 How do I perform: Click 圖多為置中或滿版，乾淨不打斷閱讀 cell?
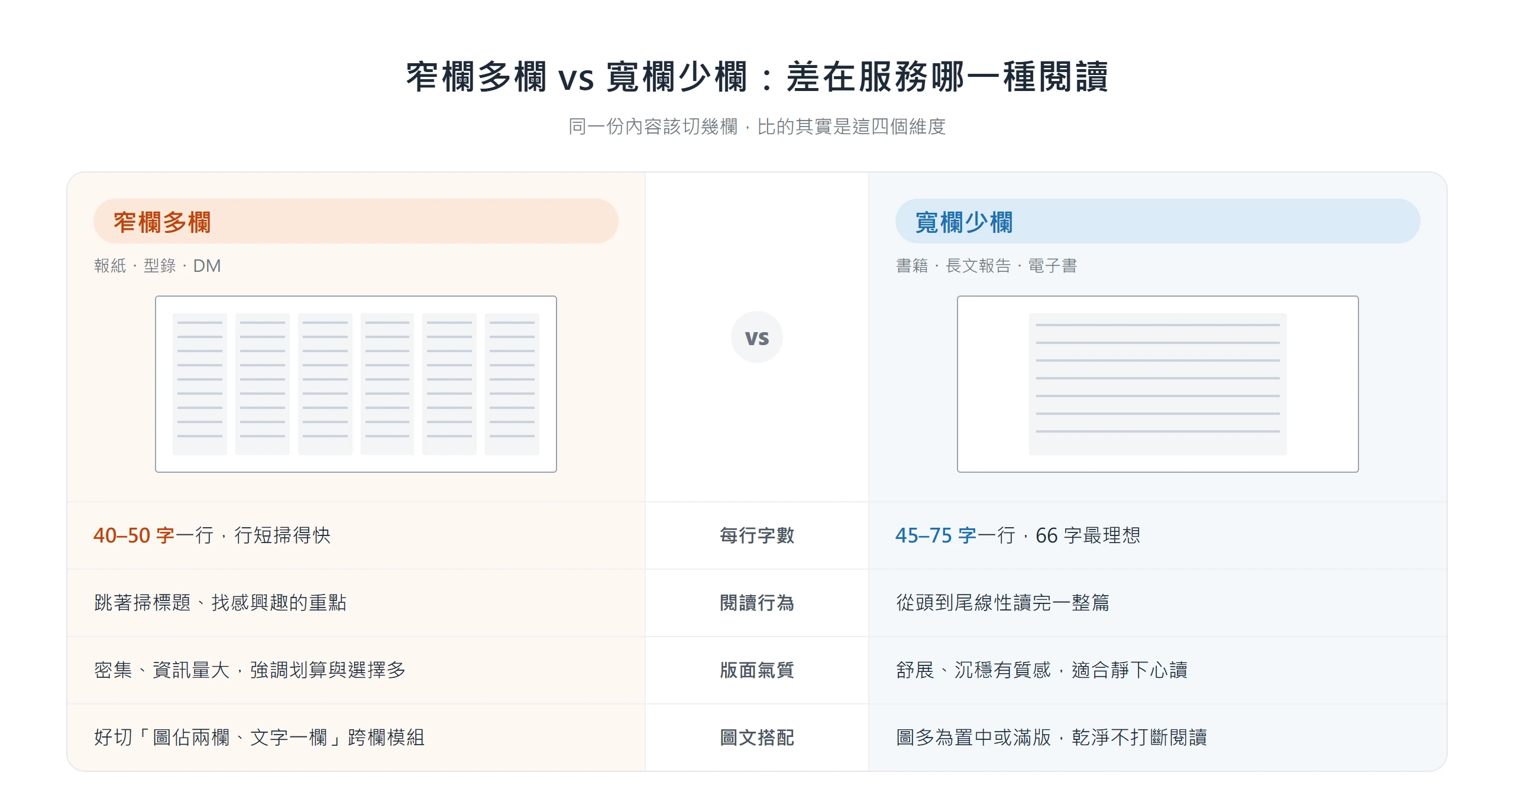(1157, 738)
